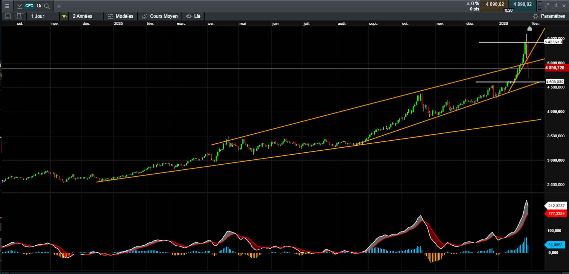
Task: Open the hamburger main menu
Action: [7, 6]
